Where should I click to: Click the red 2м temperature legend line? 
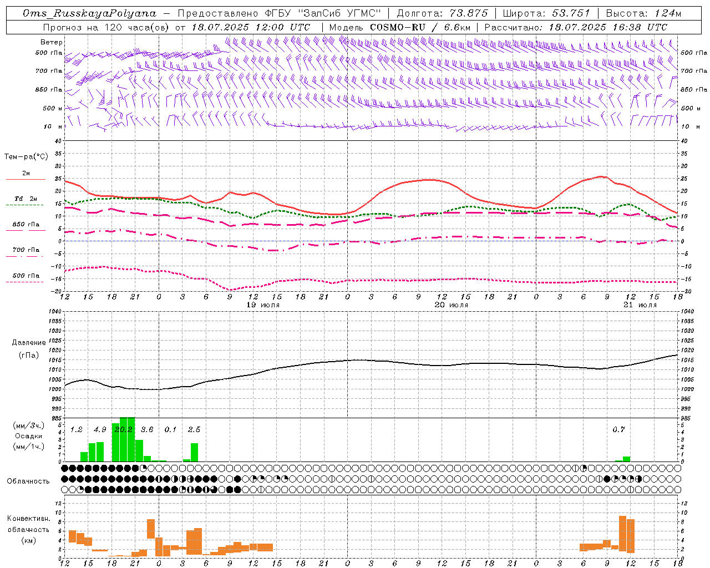26,179
